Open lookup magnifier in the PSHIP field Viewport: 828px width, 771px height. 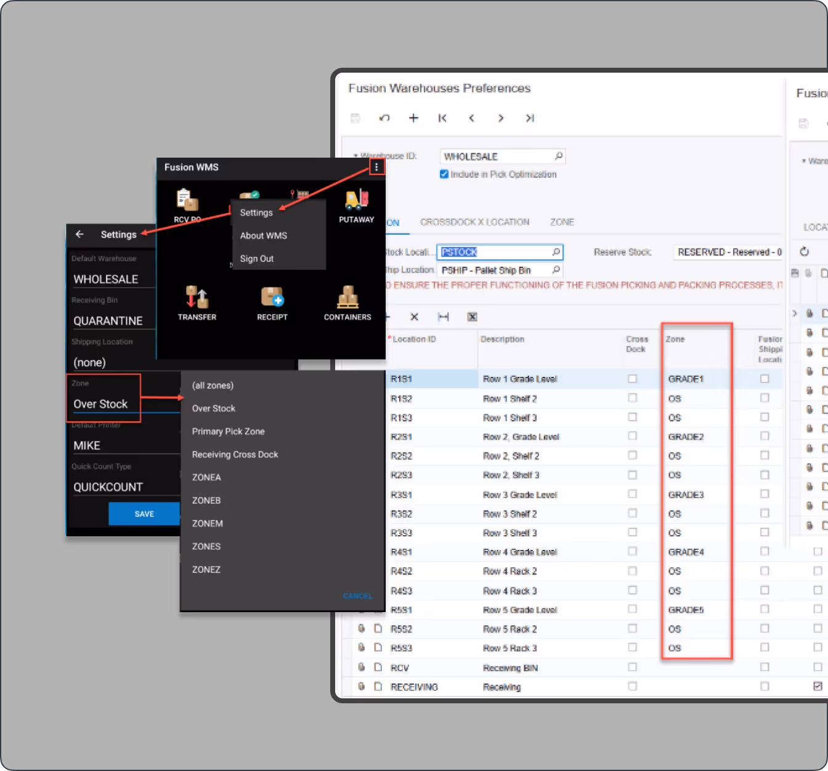click(556, 270)
